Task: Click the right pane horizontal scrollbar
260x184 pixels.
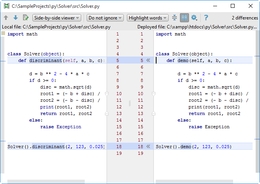Action: click(194, 181)
